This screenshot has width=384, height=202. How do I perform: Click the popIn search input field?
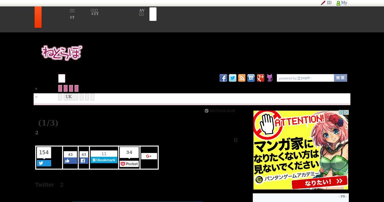[x=305, y=78]
